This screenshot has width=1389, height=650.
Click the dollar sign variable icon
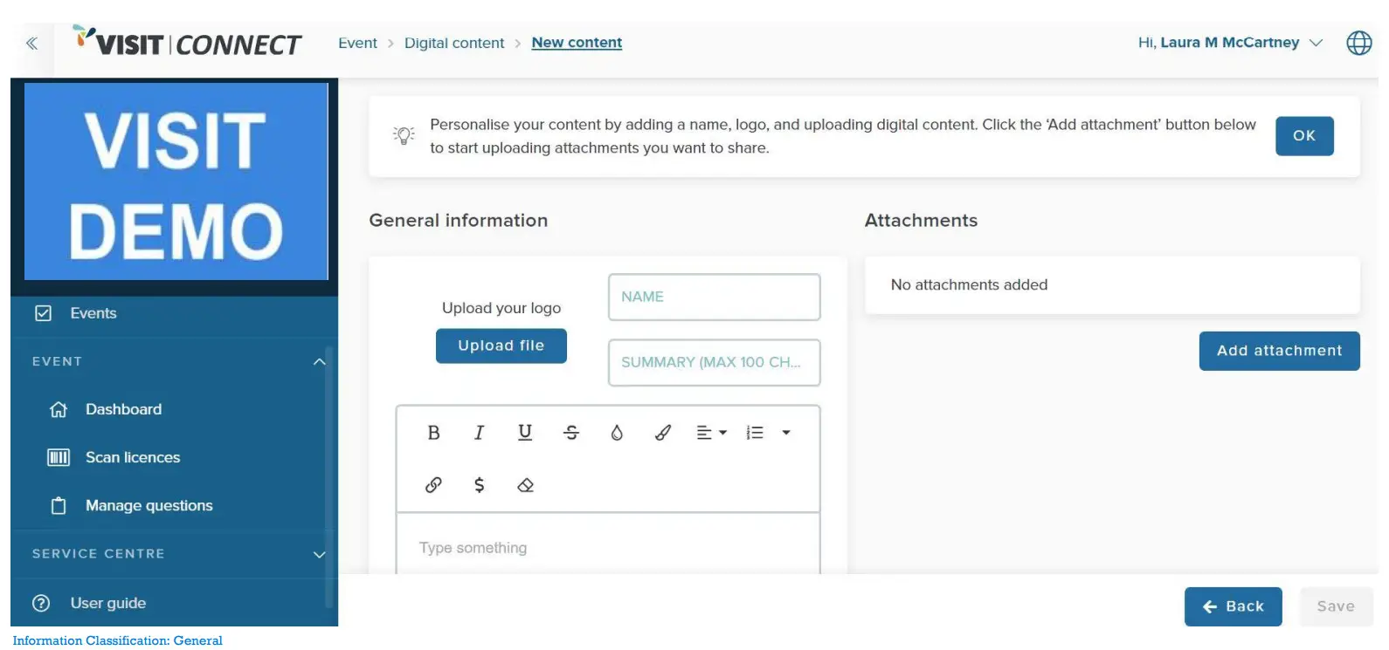(479, 485)
